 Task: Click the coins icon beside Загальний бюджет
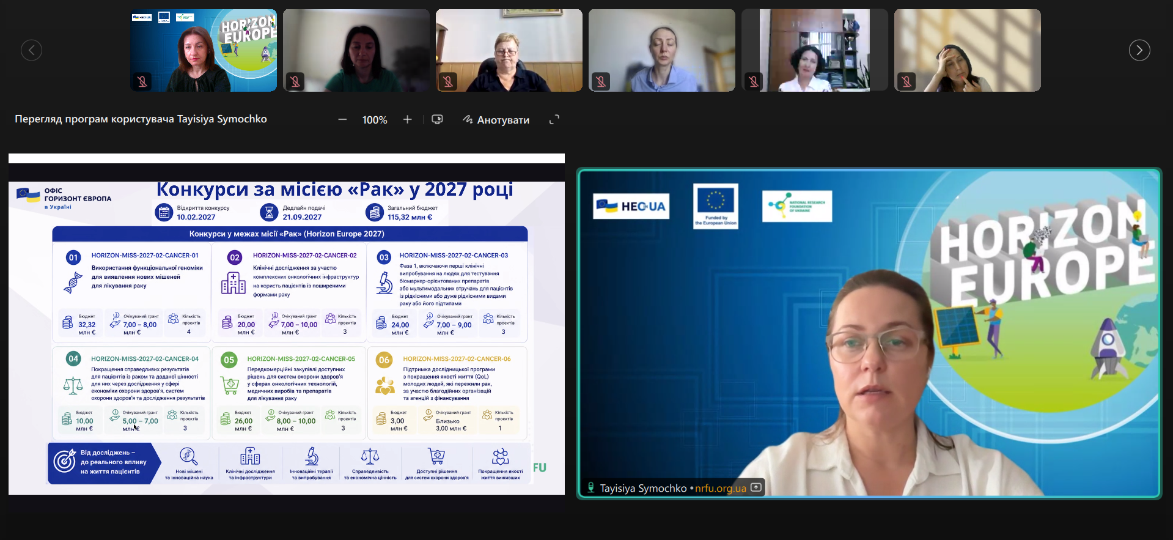tap(374, 212)
